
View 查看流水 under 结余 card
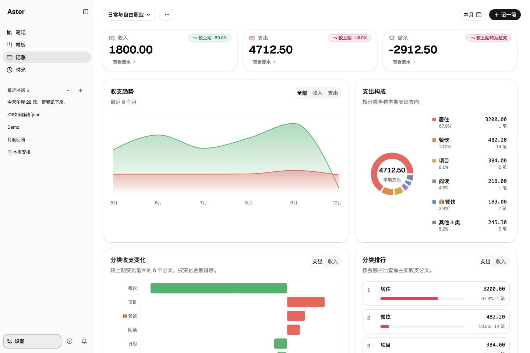tap(404, 62)
